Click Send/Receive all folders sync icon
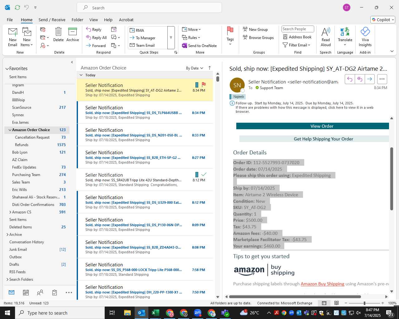This screenshot has width=399, height=319. (x=17, y=7)
